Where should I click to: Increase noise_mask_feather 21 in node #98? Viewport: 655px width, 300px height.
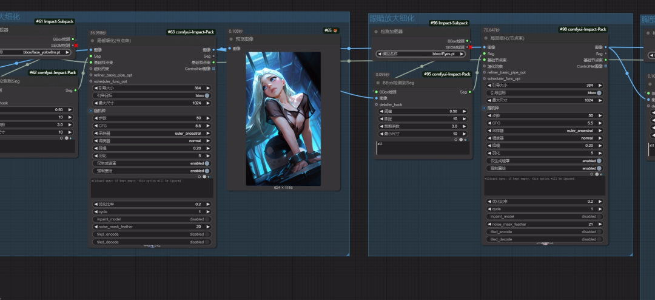pyautogui.click(x=600, y=224)
